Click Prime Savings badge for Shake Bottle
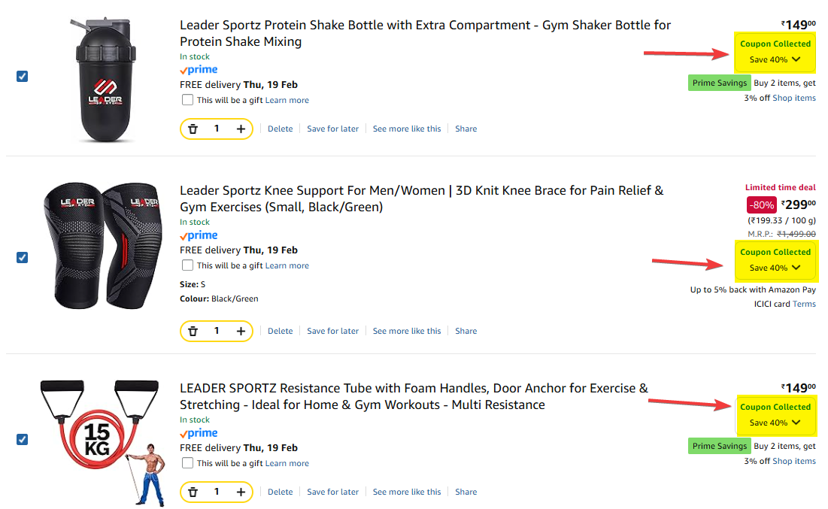 coord(719,83)
